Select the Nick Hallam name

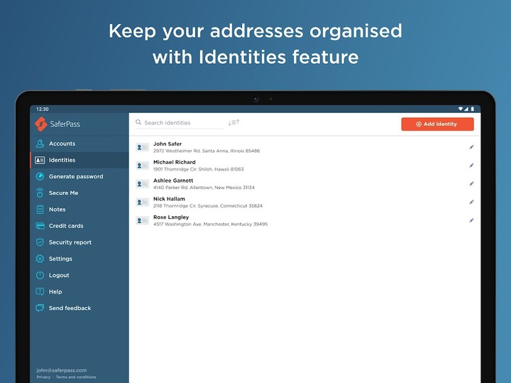click(x=169, y=199)
